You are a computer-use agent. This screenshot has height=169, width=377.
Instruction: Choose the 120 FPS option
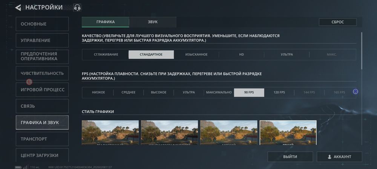point(279,92)
